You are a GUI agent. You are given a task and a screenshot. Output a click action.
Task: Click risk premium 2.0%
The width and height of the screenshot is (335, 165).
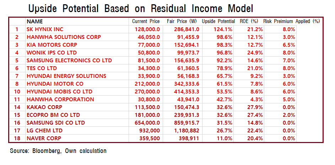click(288, 115)
